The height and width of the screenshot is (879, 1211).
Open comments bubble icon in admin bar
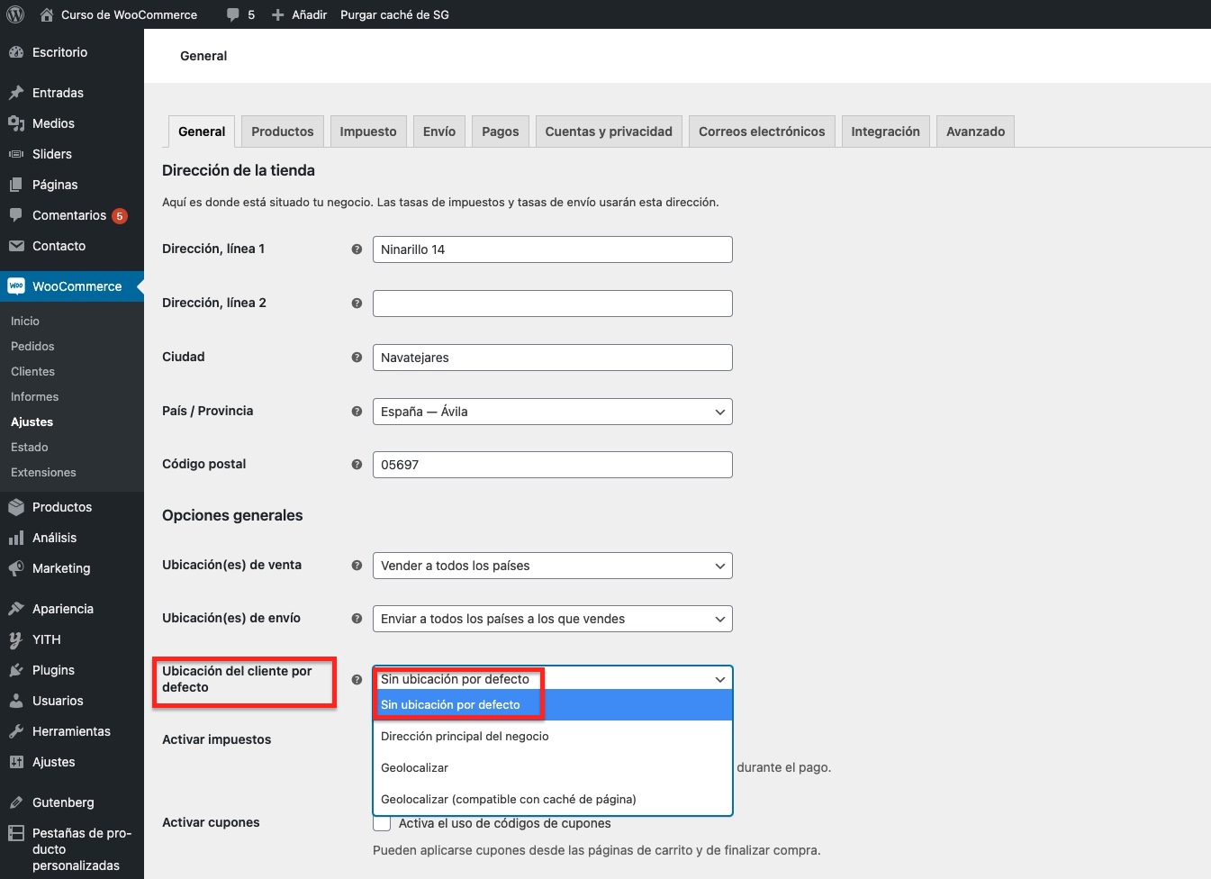pos(233,14)
